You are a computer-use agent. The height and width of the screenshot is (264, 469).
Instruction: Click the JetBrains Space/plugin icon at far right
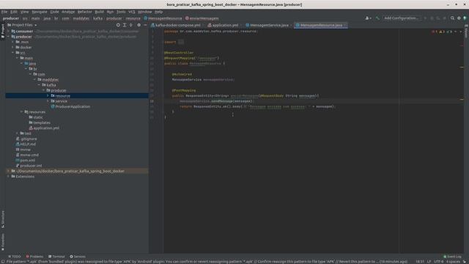point(465,18)
